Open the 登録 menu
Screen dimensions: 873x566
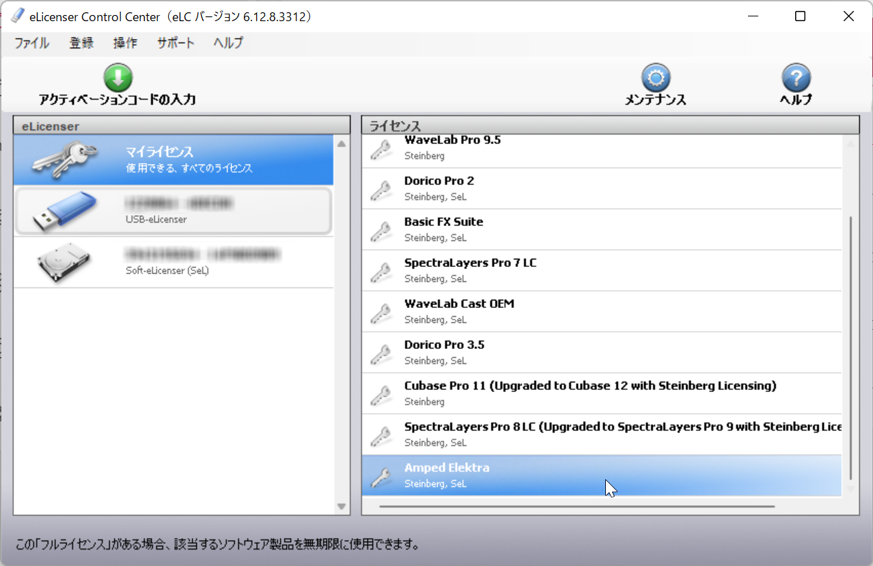coord(81,43)
